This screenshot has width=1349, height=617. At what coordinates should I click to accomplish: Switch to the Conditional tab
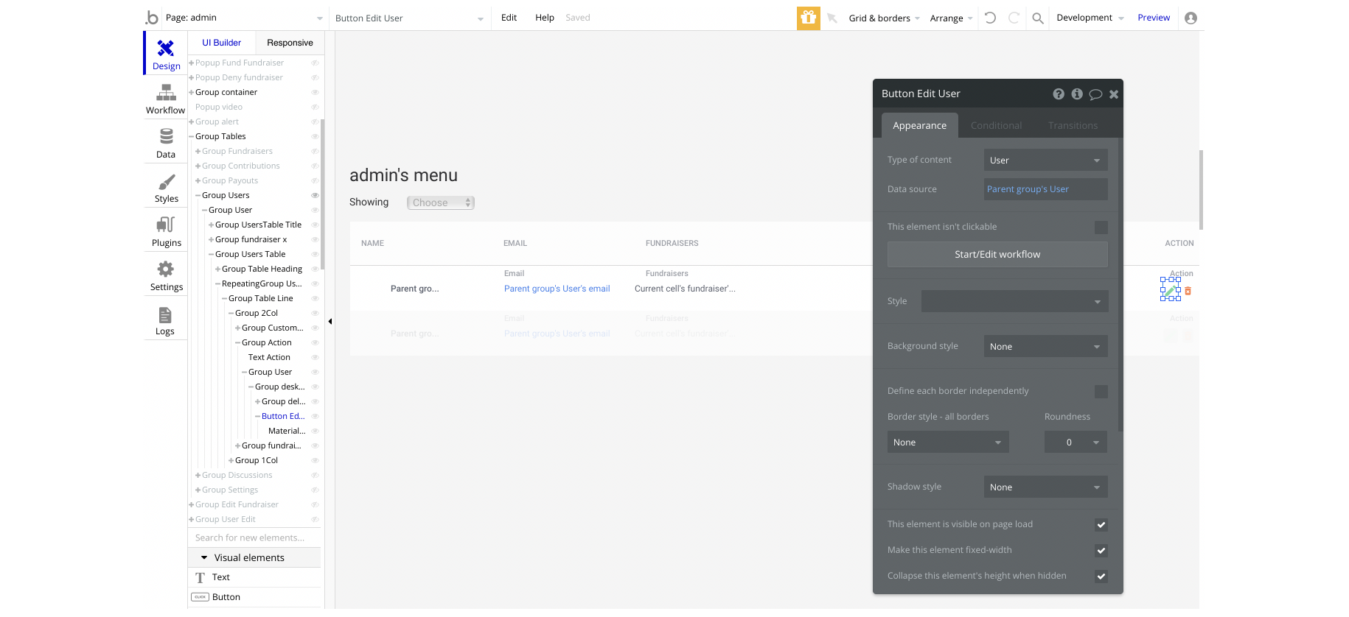[x=996, y=126]
